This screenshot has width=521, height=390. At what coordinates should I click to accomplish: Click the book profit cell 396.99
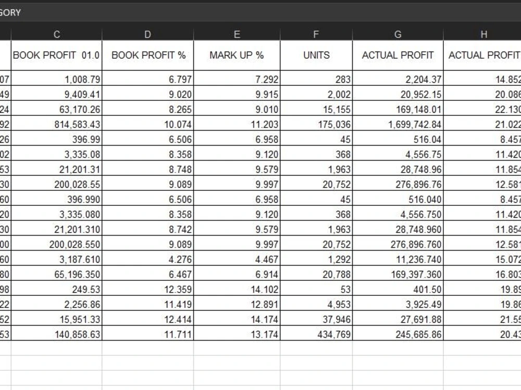[x=56, y=138]
